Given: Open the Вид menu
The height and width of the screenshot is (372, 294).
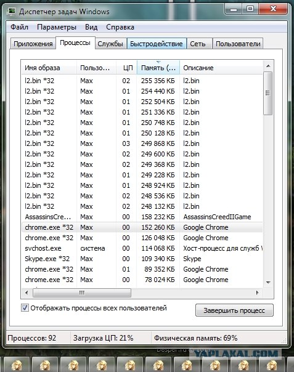Looking at the screenshot, I should pyautogui.click(x=91, y=27).
